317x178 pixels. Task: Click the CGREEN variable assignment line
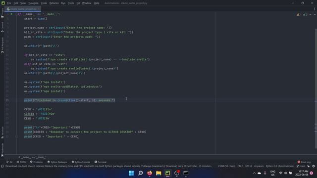pos(40,114)
